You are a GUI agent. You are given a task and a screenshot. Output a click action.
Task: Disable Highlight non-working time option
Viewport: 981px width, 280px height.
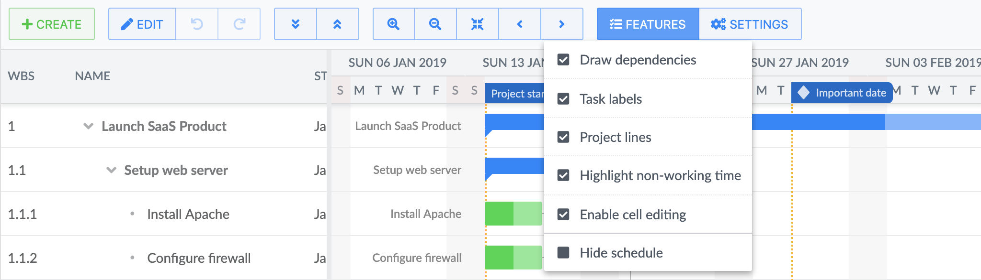[x=564, y=175]
